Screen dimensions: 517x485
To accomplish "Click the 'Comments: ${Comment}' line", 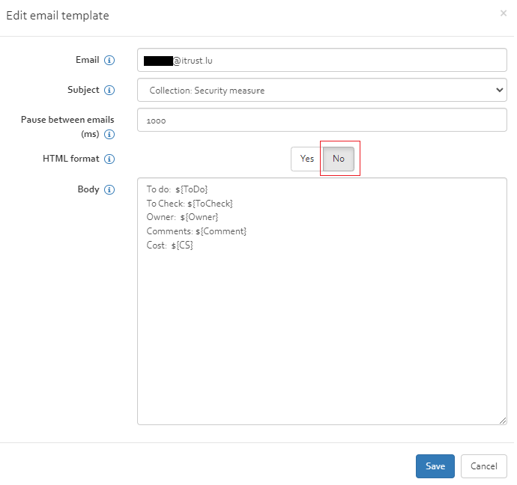I will 196,231.
